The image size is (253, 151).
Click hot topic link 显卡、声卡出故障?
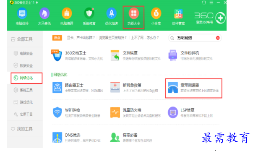point(81,38)
